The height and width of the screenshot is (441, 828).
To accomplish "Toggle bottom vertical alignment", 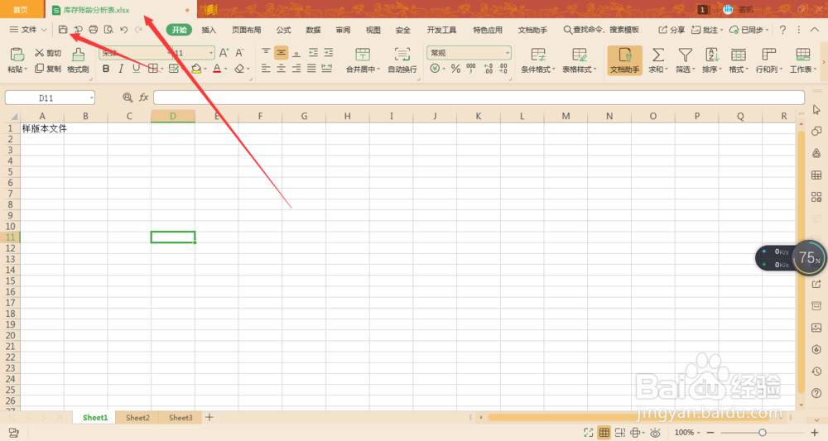I will (x=296, y=53).
